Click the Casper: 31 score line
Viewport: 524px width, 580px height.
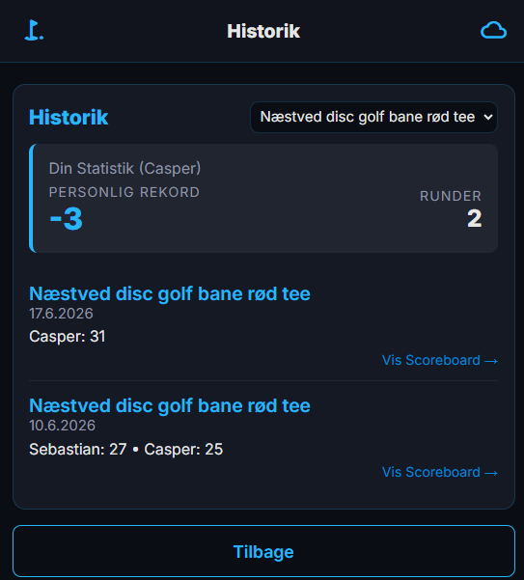click(68, 337)
